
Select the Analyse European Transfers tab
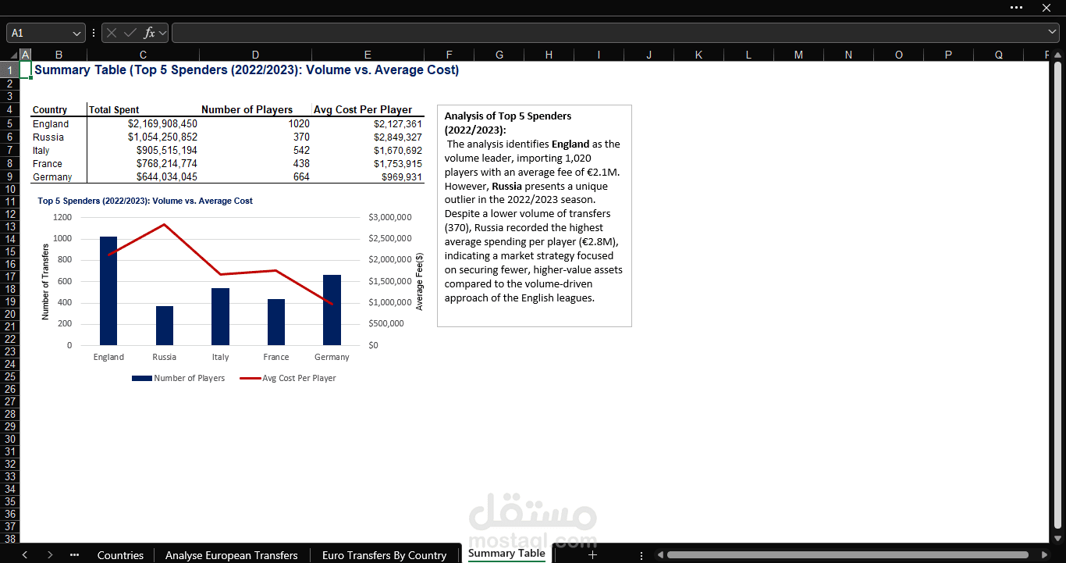232,554
